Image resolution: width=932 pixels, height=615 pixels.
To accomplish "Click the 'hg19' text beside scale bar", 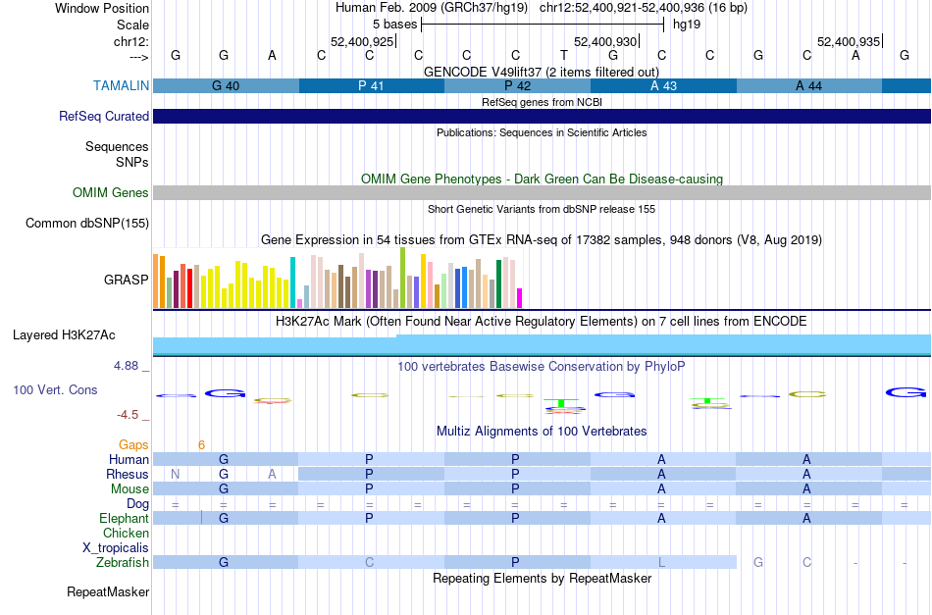I will click(x=687, y=25).
